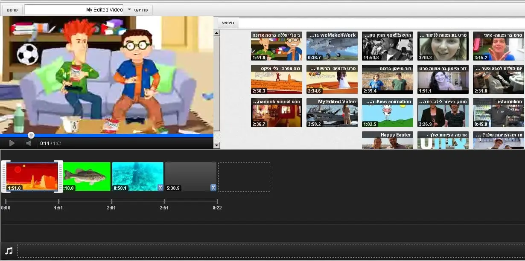Click the 1:51.0 duration label on first clip
This screenshot has height=261, width=525.
click(x=15, y=188)
